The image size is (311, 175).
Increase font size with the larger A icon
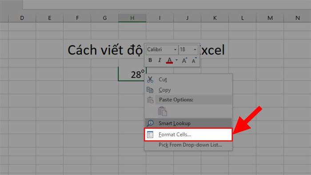point(184,60)
